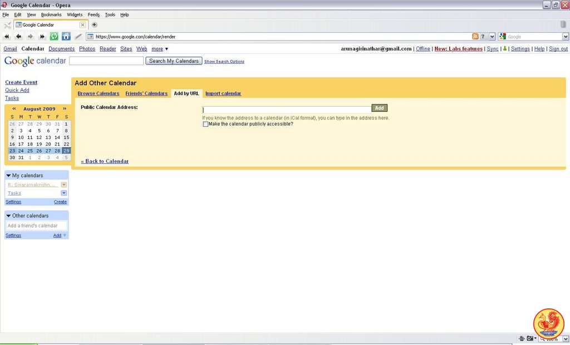Open Gmail link in top bar
Viewport: 570px width, 345px height.
(x=10, y=49)
